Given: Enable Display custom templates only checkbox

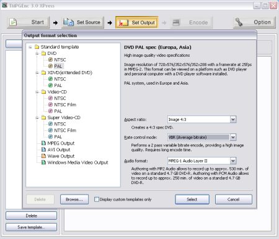Looking at the screenshot, I should [x=97, y=199].
